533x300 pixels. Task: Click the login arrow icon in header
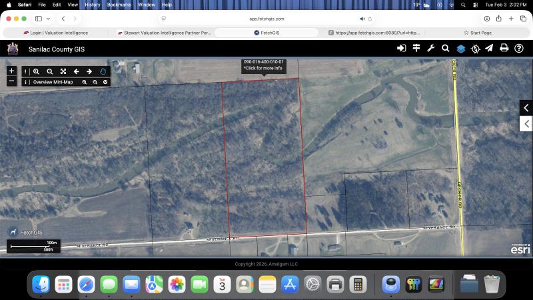pos(401,48)
